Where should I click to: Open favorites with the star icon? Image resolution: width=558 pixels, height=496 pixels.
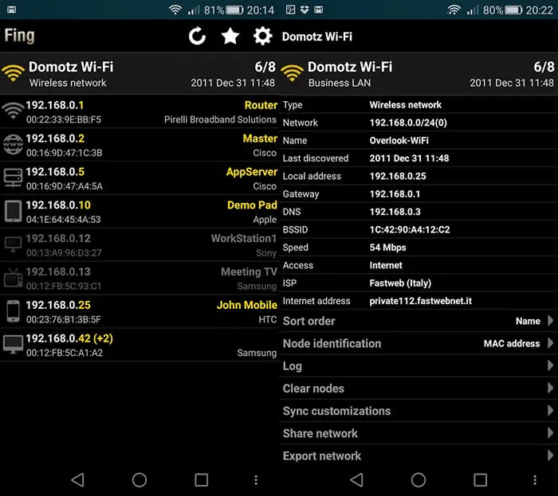pyautogui.click(x=230, y=36)
